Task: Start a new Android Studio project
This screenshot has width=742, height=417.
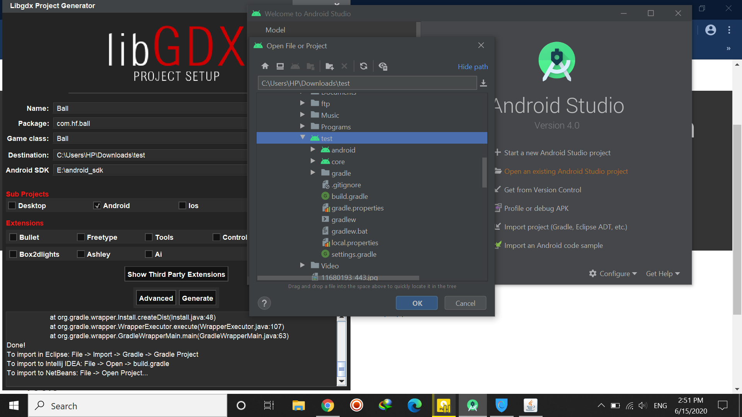Action: [x=557, y=153]
